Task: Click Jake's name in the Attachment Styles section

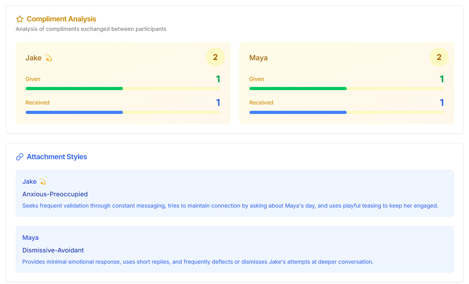Action: coord(30,182)
